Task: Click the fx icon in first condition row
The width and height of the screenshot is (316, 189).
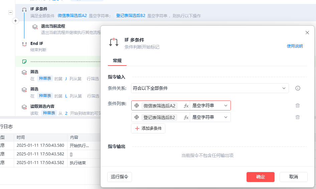Action: click(186, 106)
